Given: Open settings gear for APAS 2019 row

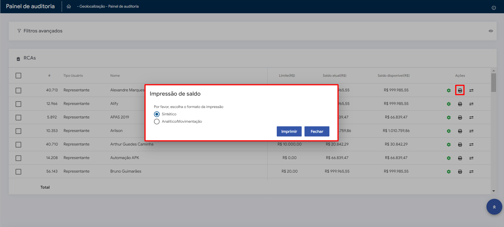Looking at the screenshot, I should pos(449,118).
